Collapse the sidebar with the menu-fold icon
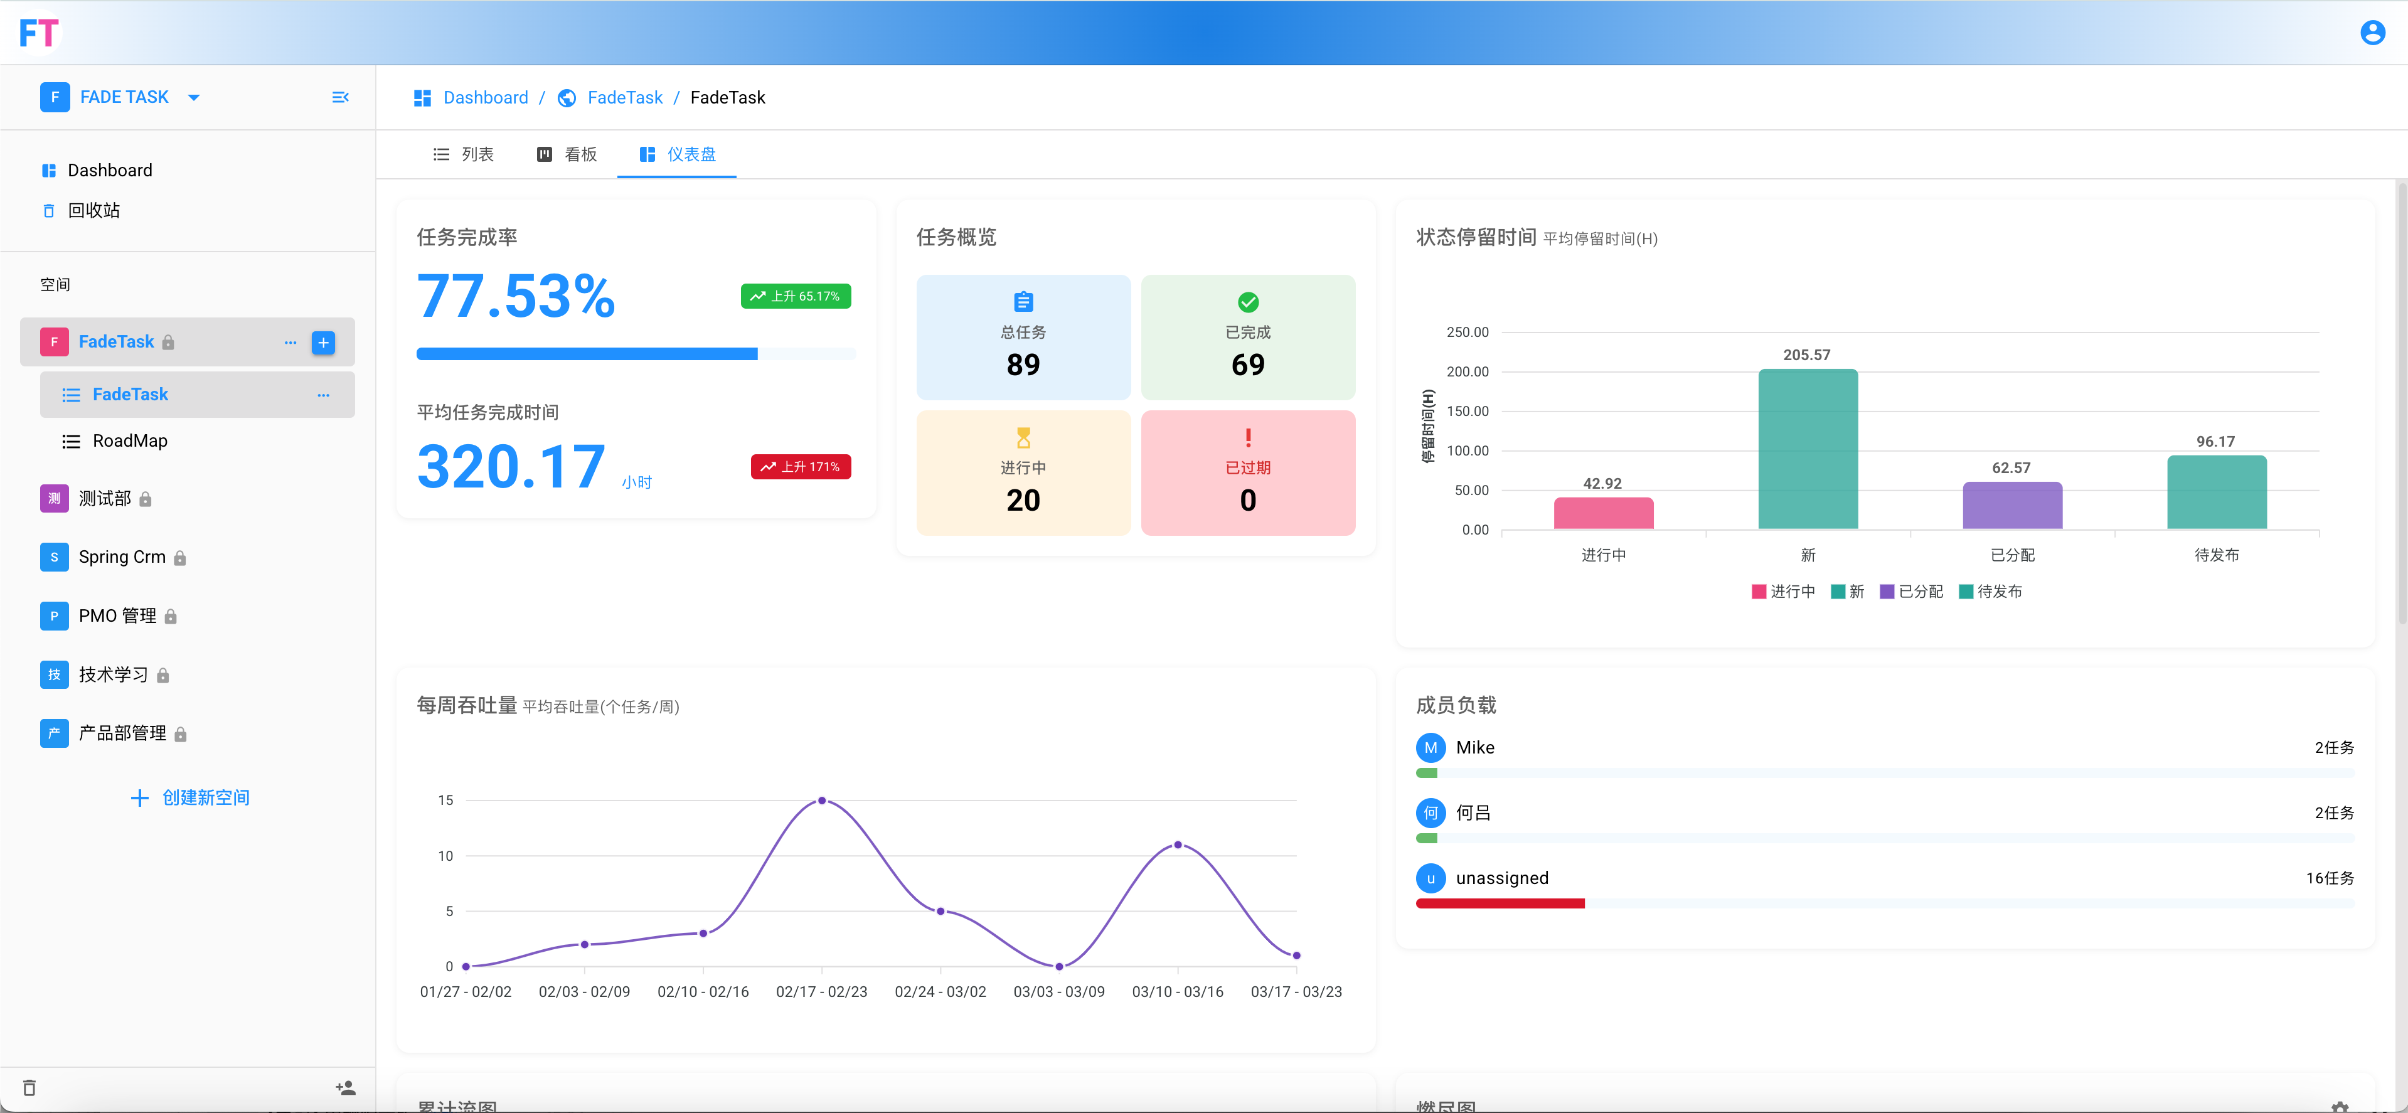2408x1113 pixels. (340, 97)
